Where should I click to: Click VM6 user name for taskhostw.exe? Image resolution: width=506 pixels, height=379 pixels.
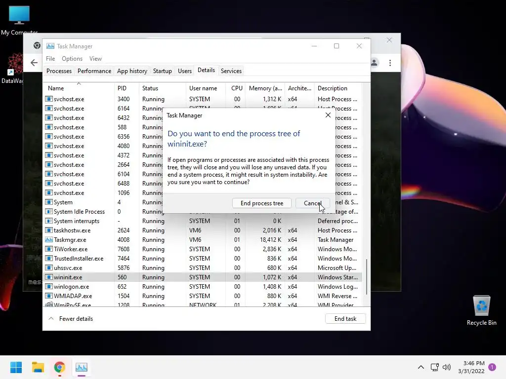tap(195, 230)
